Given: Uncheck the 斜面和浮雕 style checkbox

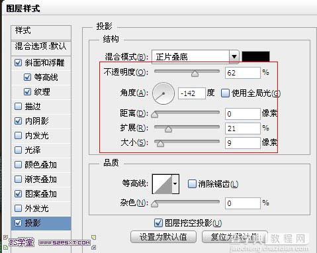Looking at the screenshot, I should pyautogui.click(x=18, y=63).
